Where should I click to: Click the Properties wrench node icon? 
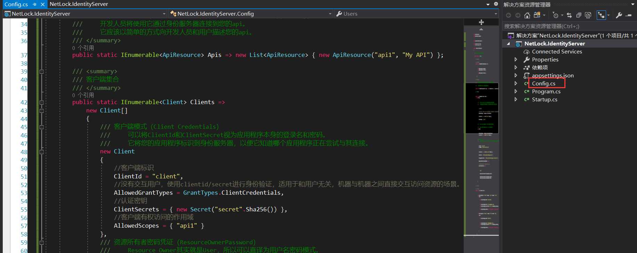(527, 60)
